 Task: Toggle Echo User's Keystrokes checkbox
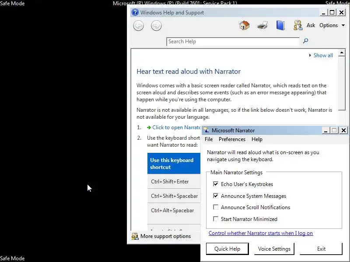click(216, 184)
